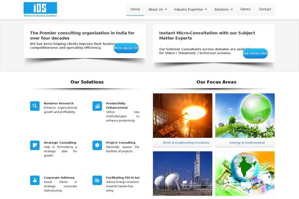Click 'Assist clients in strategic corporate restructuring' text
Viewport: 299px width, 199px height.
point(60,186)
